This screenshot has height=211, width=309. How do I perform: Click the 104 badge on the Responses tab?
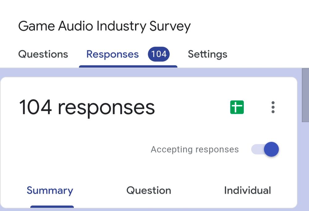coord(159,54)
